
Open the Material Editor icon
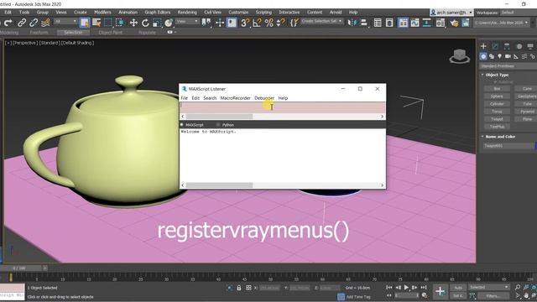pyautogui.click(x=441, y=23)
